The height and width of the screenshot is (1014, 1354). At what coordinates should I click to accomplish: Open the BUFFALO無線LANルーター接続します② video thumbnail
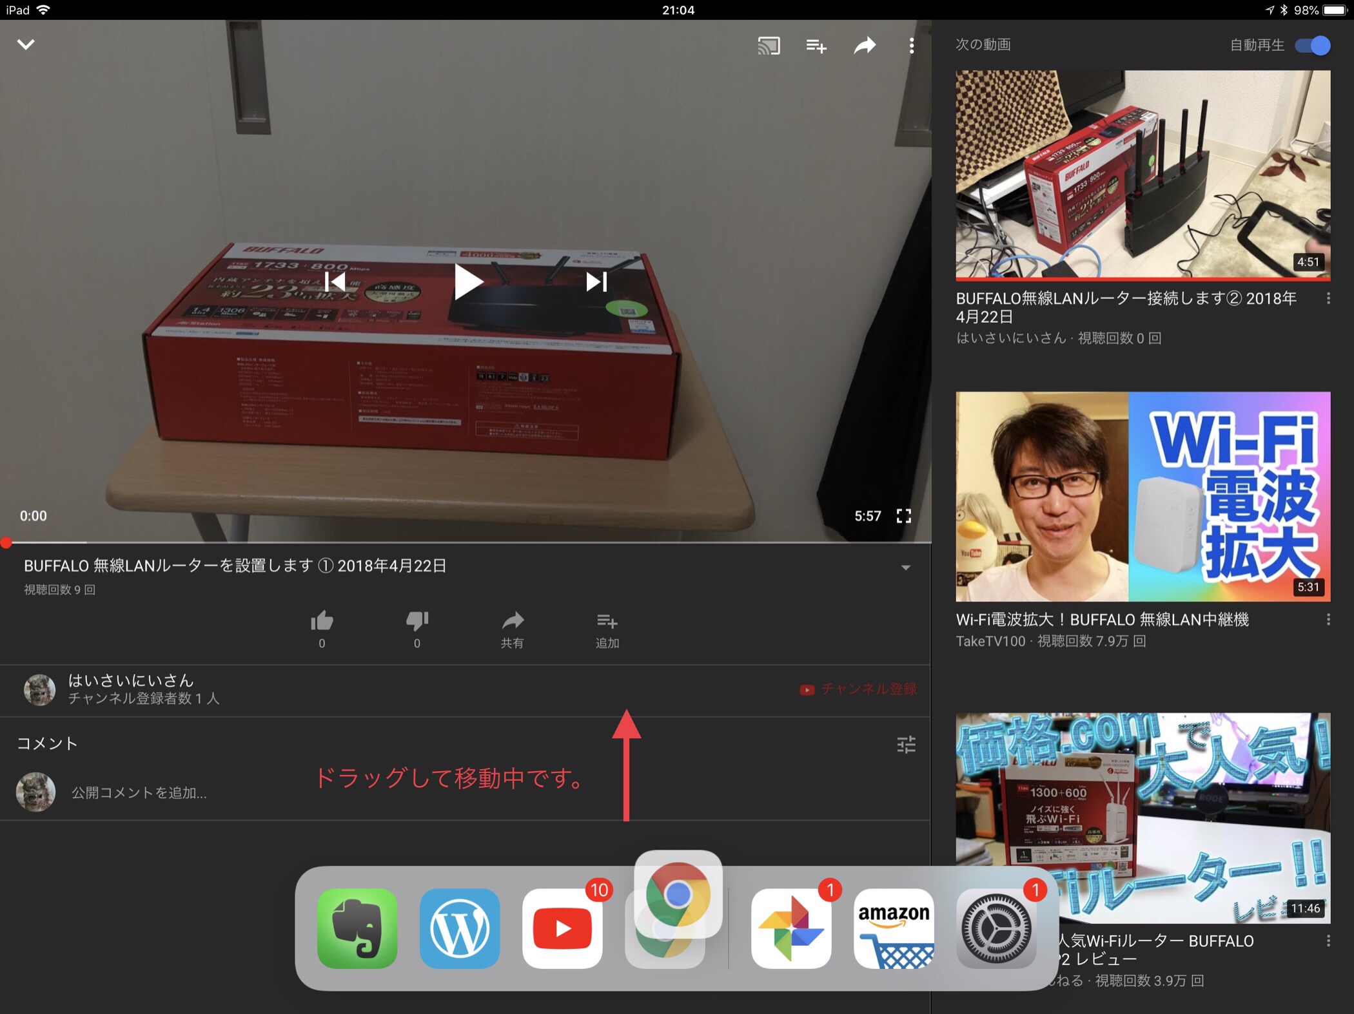pyautogui.click(x=1143, y=175)
